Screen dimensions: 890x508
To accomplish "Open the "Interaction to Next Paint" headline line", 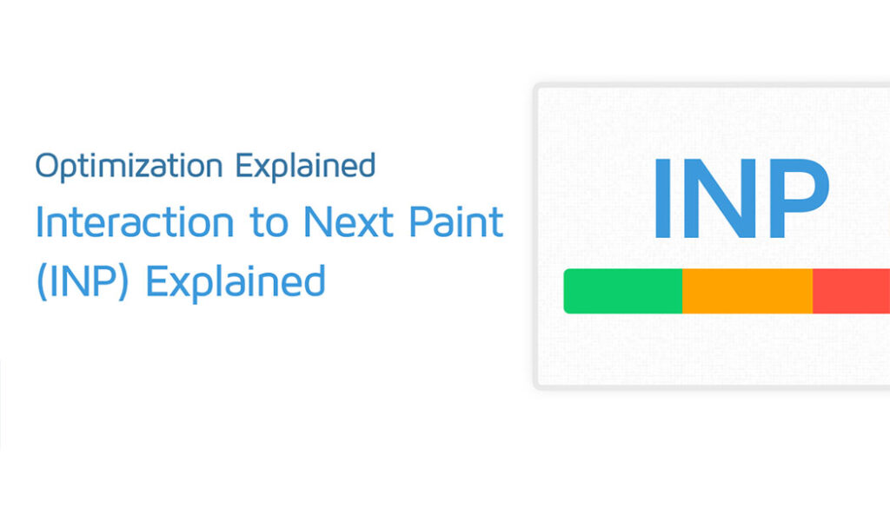I will click(269, 223).
